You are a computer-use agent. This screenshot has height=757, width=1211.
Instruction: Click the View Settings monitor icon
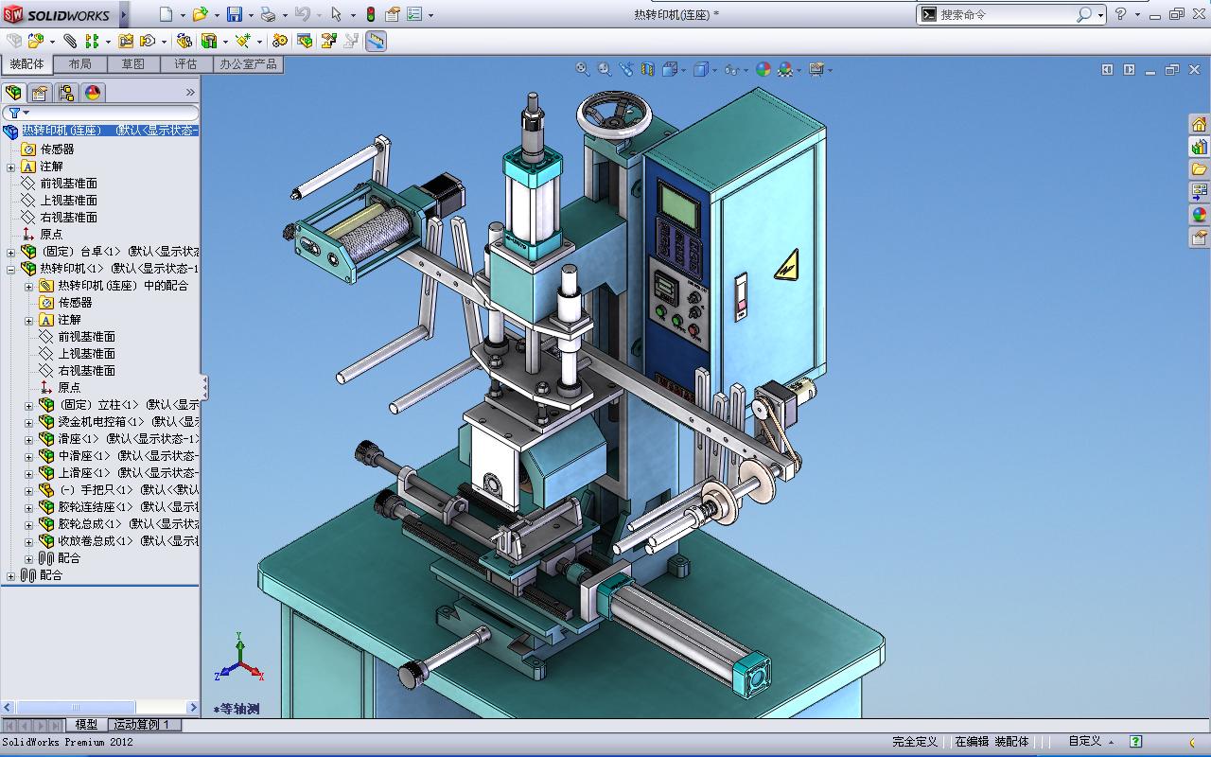point(816,69)
